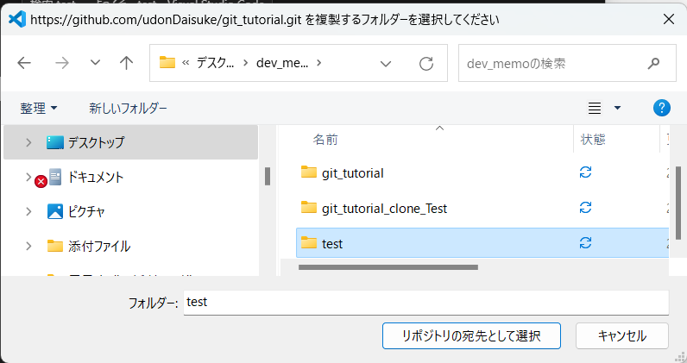
Task: Select 添付ファイル in navigation pane
Action: pos(99,246)
